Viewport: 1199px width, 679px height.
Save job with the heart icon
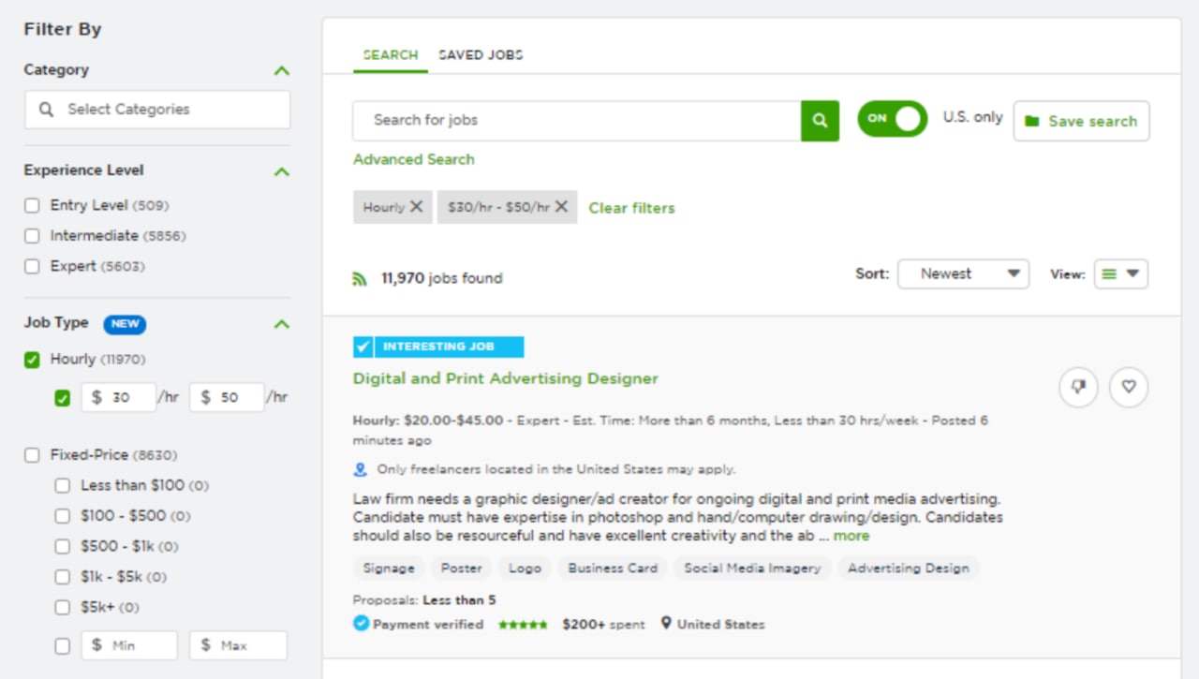click(x=1129, y=386)
